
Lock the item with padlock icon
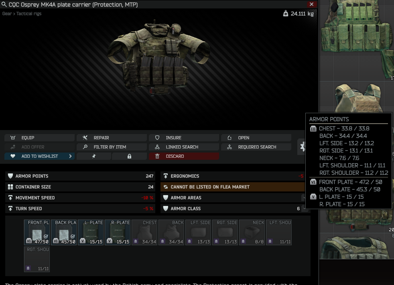(130, 156)
